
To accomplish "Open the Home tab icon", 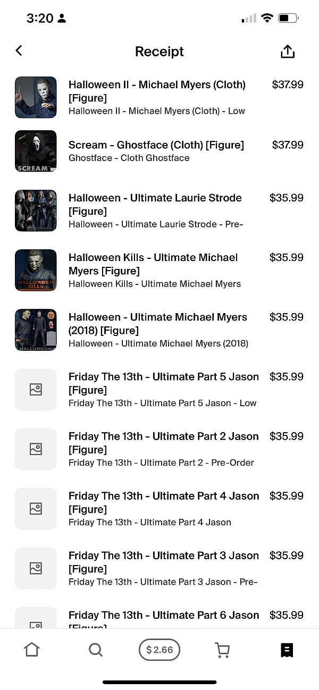I will [32, 650].
